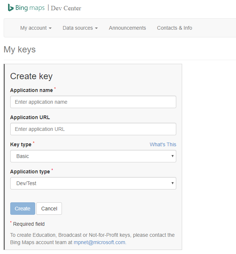Go to the Announcements page
This screenshot has height=254, width=236.
click(x=127, y=28)
